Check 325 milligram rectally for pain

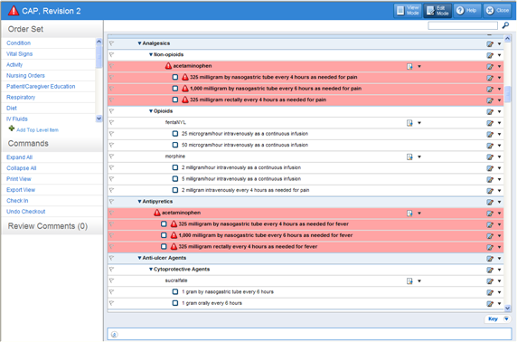[175, 100]
